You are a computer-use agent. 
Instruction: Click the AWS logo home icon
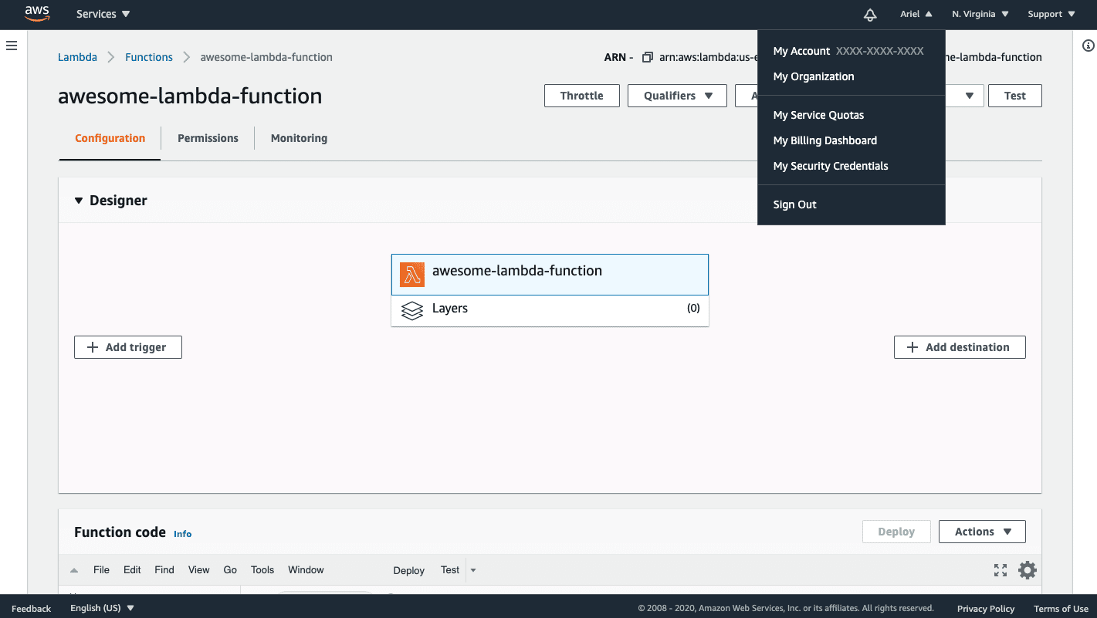[x=37, y=13]
